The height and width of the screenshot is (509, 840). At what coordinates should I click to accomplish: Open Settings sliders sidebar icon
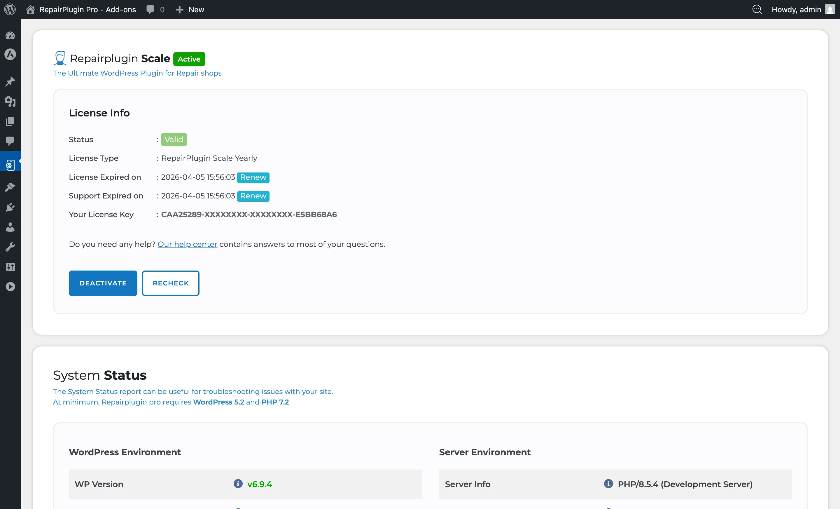coord(10,267)
